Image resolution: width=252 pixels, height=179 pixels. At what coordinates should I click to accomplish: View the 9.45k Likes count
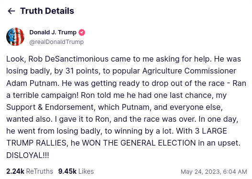pyautogui.click(x=76, y=171)
